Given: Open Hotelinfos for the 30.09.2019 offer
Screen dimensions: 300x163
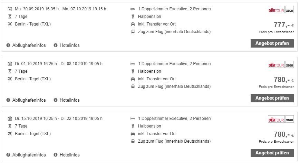Looking at the screenshot, I should point(69,45).
